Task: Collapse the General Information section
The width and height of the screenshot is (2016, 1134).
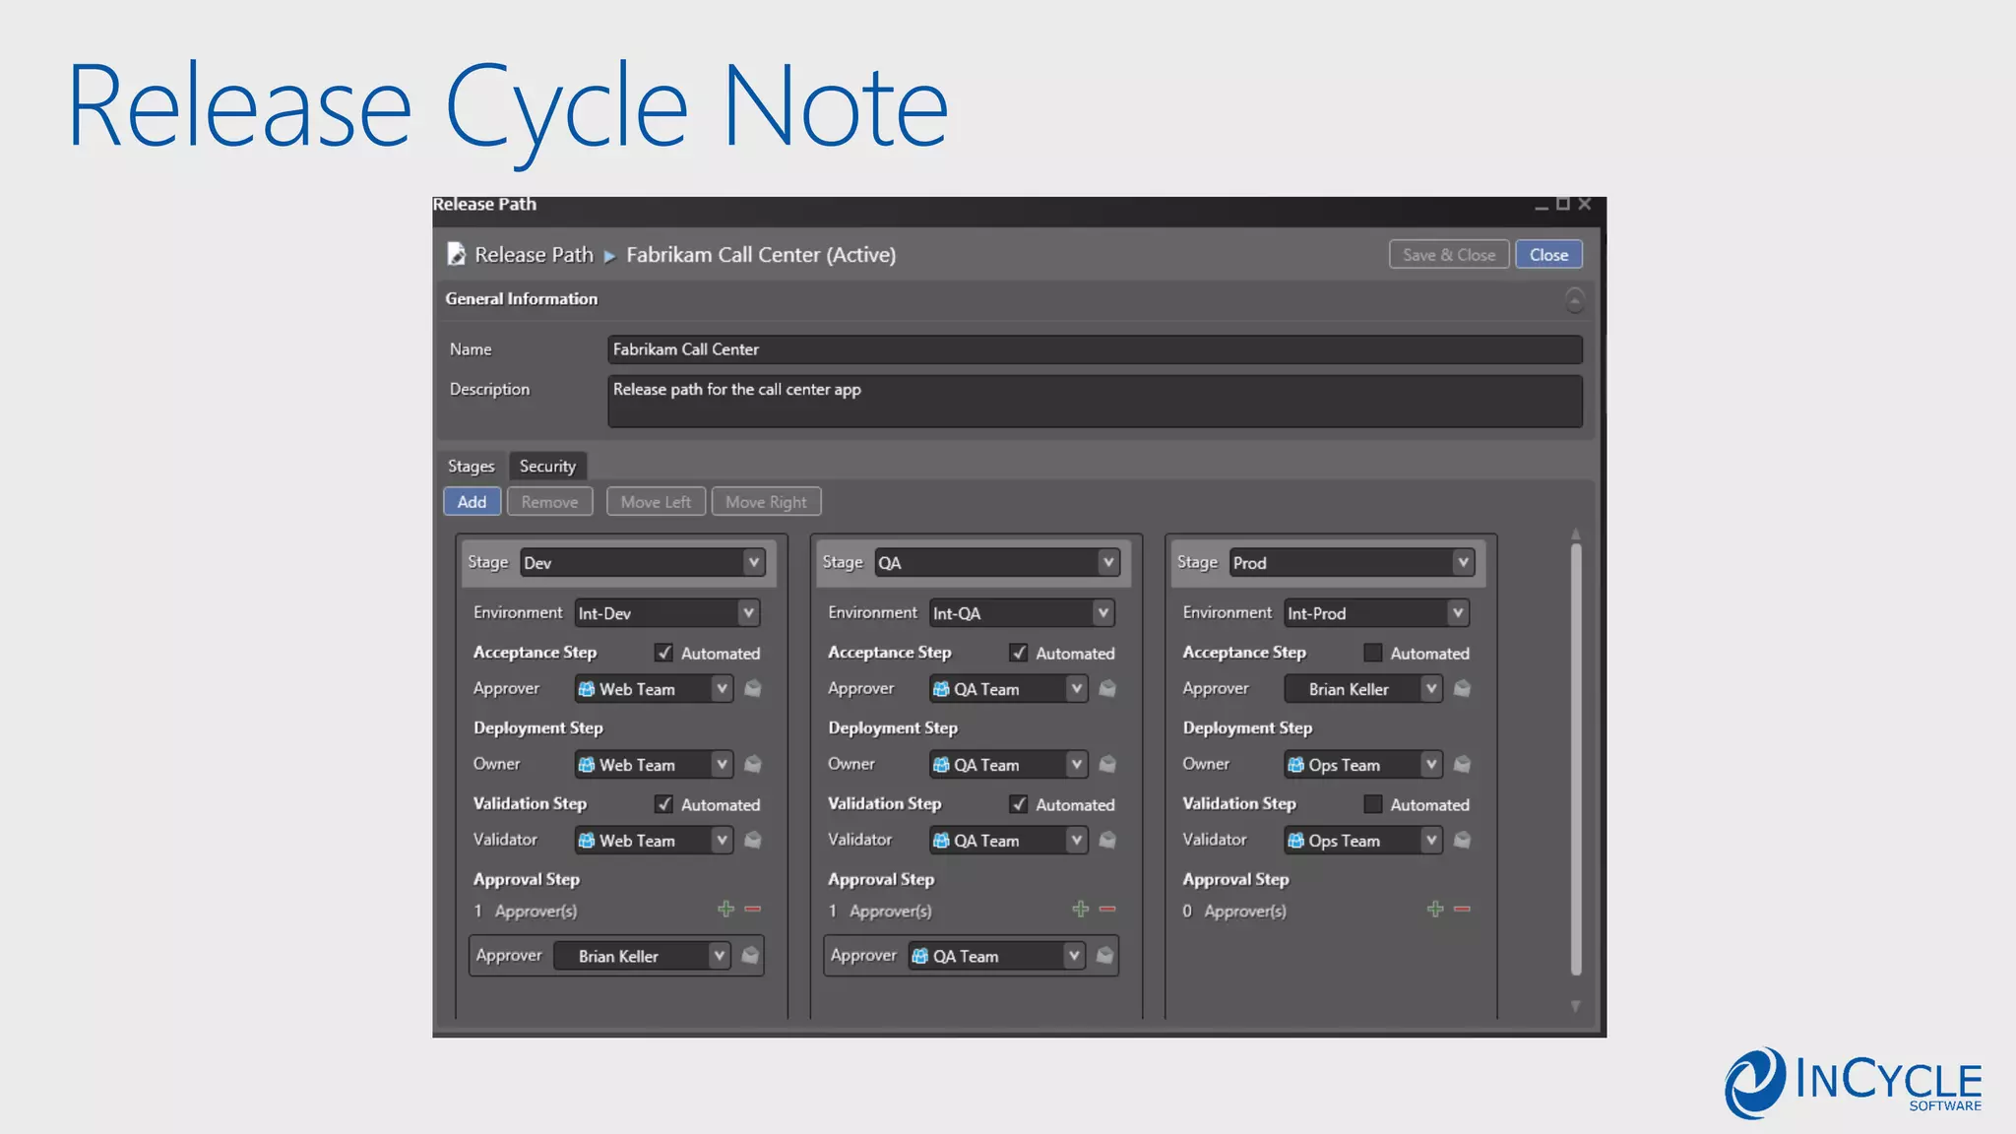Action: [x=1575, y=299]
